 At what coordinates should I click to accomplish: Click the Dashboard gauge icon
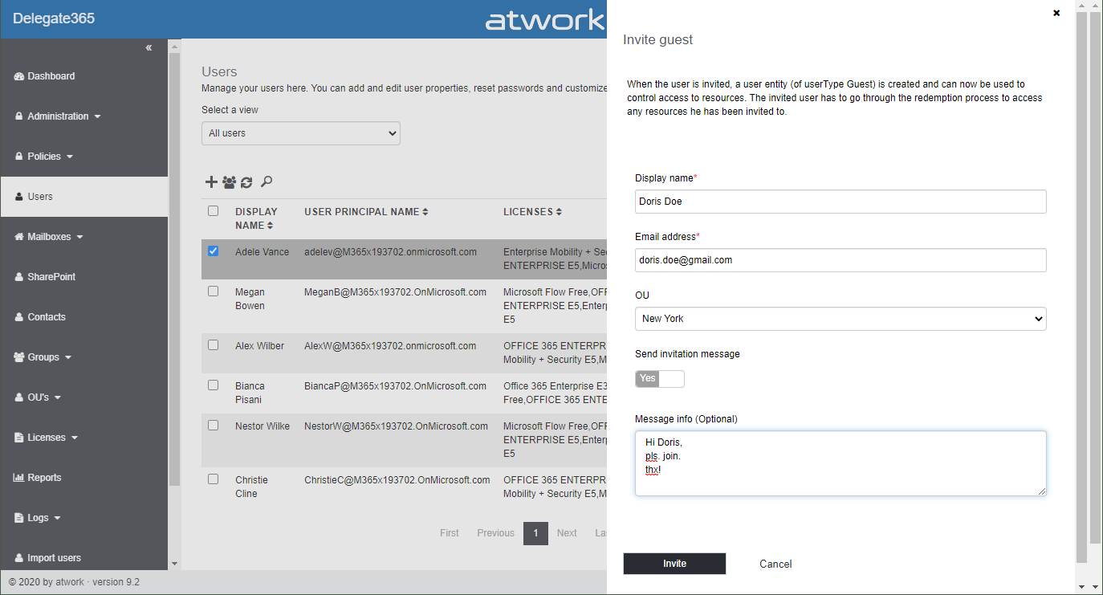pyautogui.click(x=19, y=76)
